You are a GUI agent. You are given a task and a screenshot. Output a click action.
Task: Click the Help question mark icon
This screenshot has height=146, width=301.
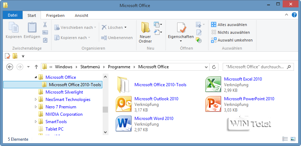tap(294, 15)
